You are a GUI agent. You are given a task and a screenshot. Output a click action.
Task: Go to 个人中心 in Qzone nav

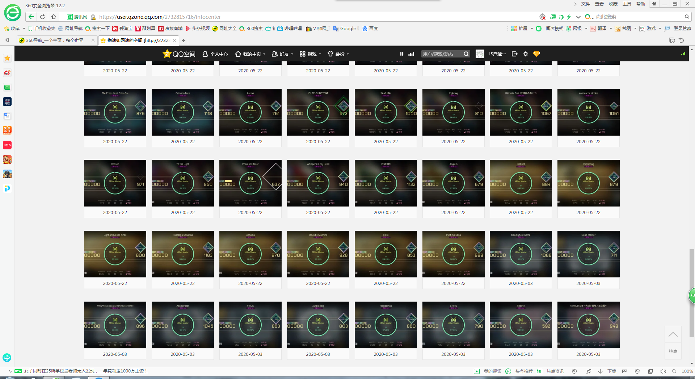[215, 54]
